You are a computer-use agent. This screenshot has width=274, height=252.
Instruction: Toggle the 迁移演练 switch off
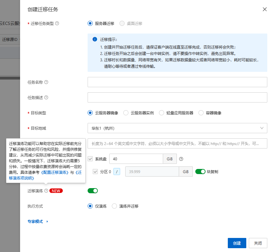(93, 191)
